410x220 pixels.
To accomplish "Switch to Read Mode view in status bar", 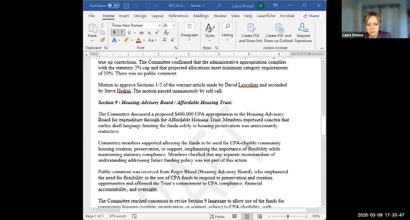I will coord(234,216).
